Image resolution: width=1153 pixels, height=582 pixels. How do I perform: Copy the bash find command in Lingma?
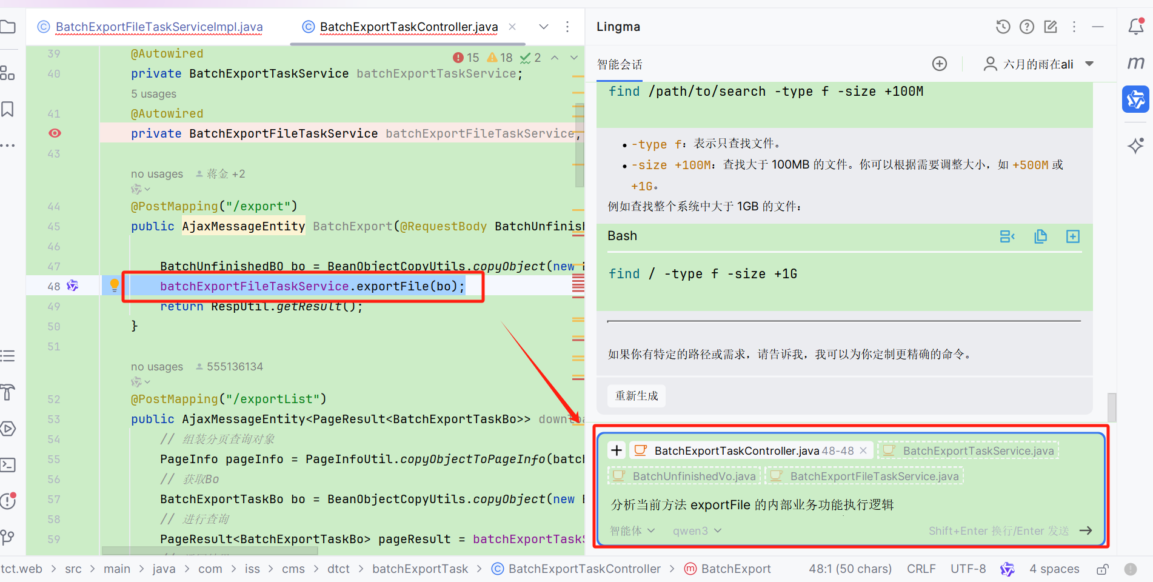(1040, 236)
